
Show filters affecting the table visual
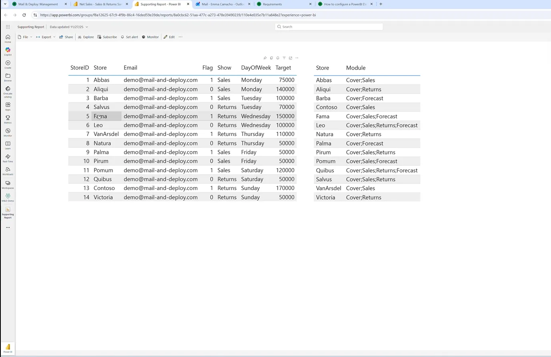[x=284, y=58]
